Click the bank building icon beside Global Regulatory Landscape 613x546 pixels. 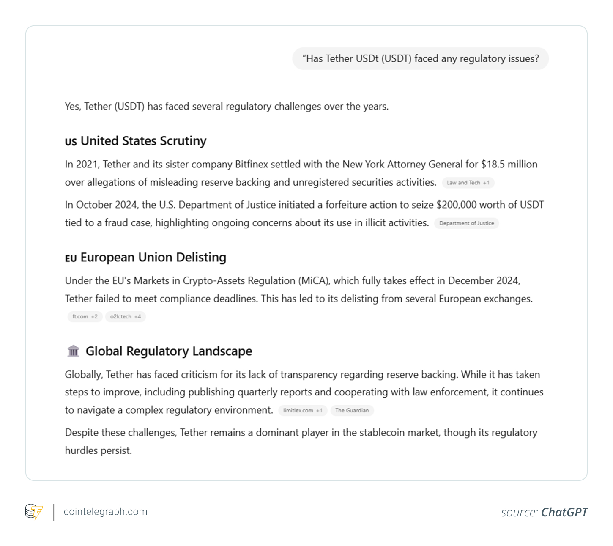click(73, 351)
